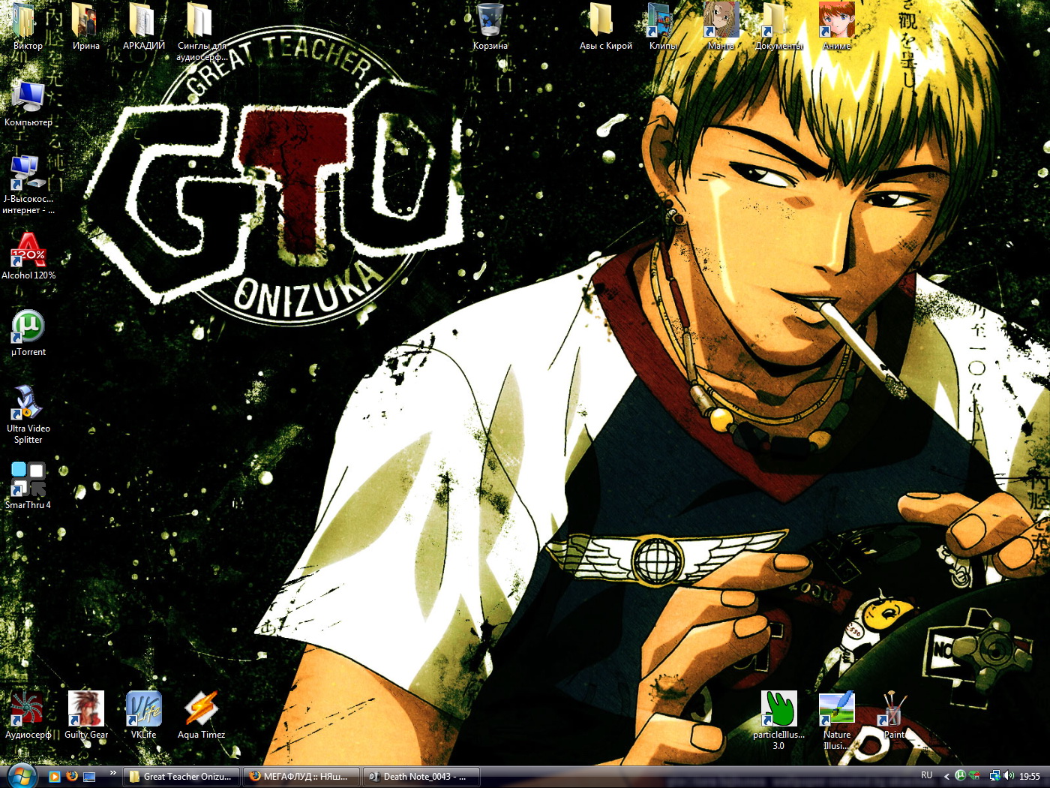The height and width of the screenshot is (788, 1050).
Task: Switch to the МЕГАФЛУД Firefox taskbar window
Action: [301, 777]
